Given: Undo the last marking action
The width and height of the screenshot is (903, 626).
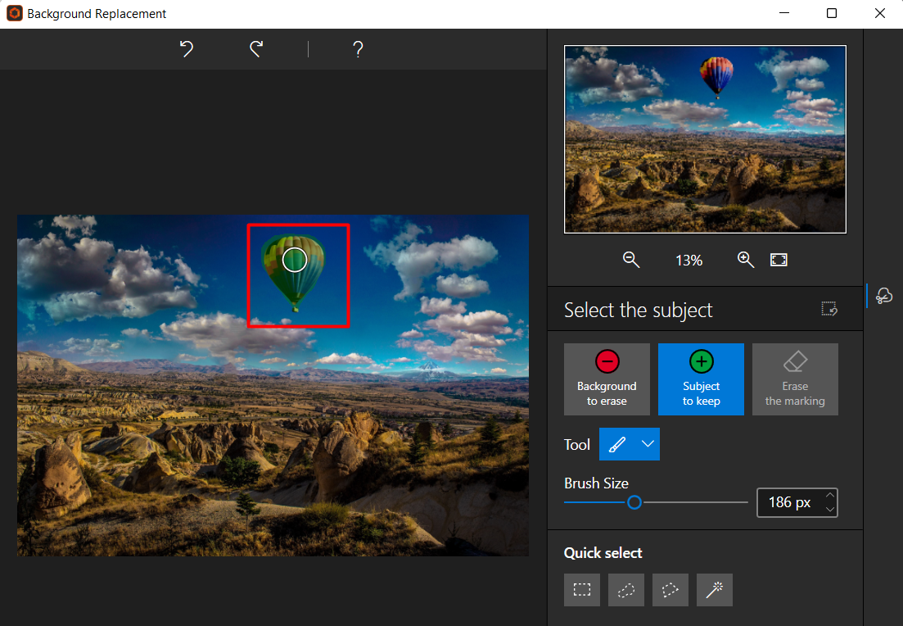Looking at the screenshot, I should click(x=186, y=49).
